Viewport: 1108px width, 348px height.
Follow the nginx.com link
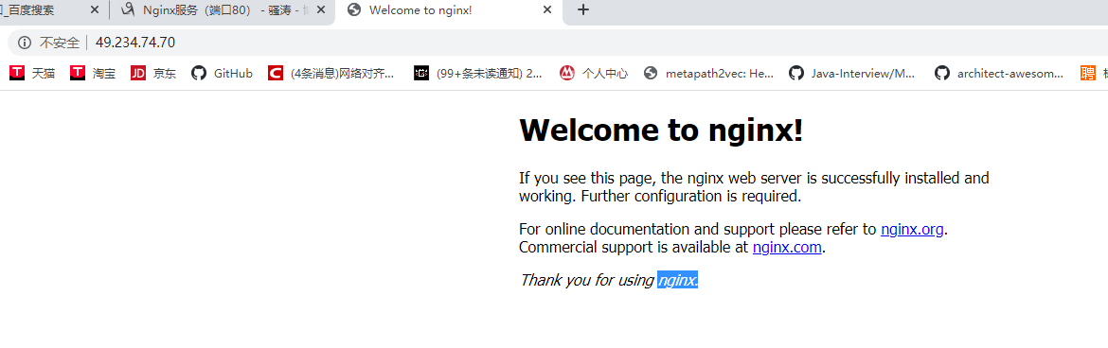pos(787,248)
